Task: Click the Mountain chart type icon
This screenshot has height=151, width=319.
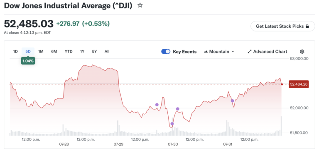Action: tap(206, 52)
